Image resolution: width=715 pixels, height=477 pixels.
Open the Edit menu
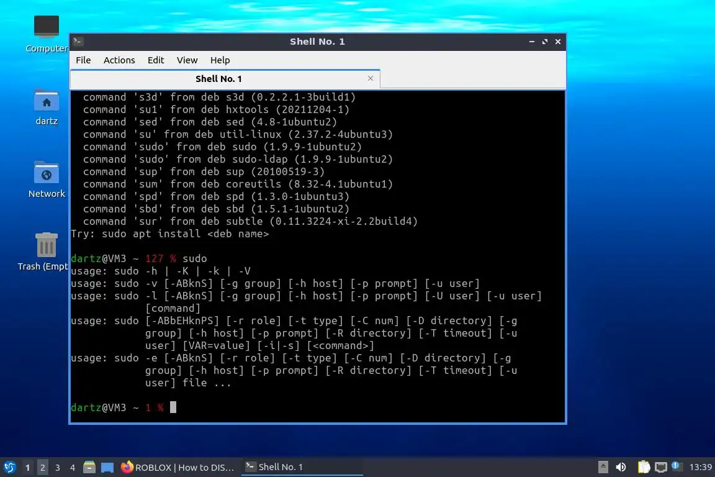pos(156,60)
